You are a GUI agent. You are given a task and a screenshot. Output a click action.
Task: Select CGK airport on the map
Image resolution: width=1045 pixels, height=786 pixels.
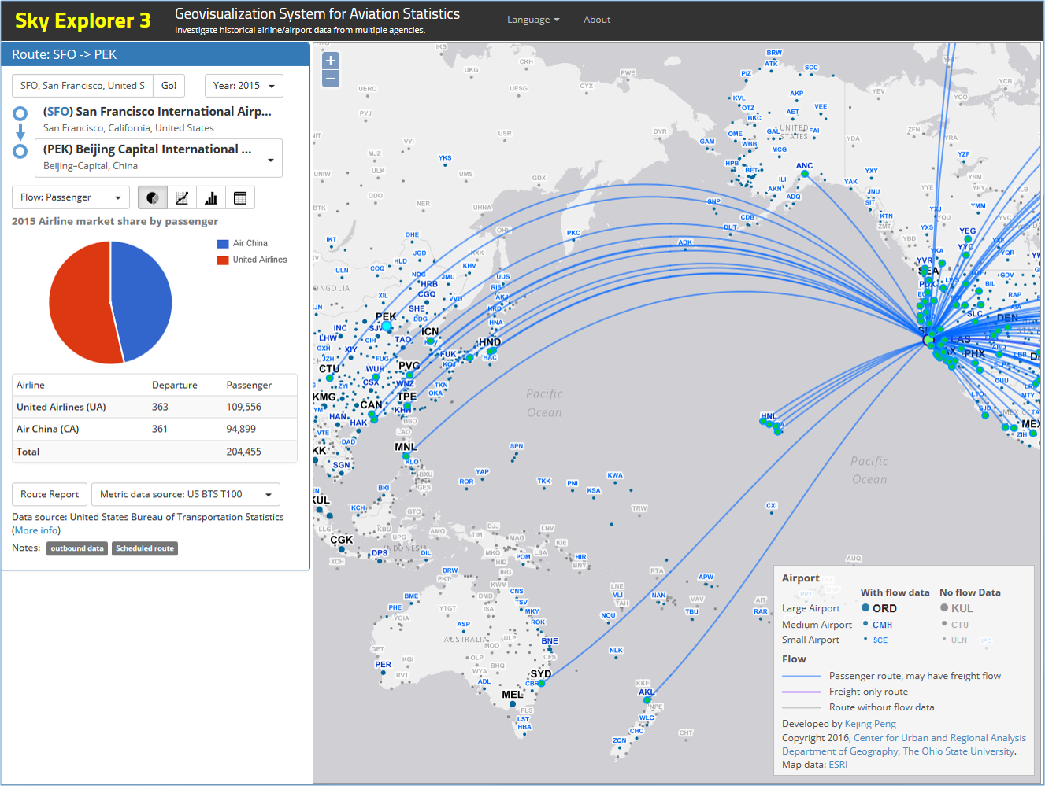coord(340,548)
